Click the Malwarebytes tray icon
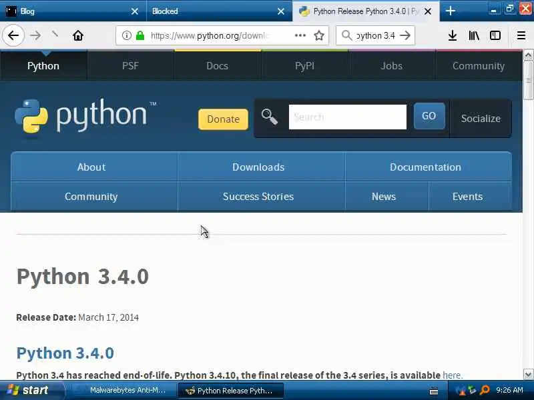 tap(460, 390)
